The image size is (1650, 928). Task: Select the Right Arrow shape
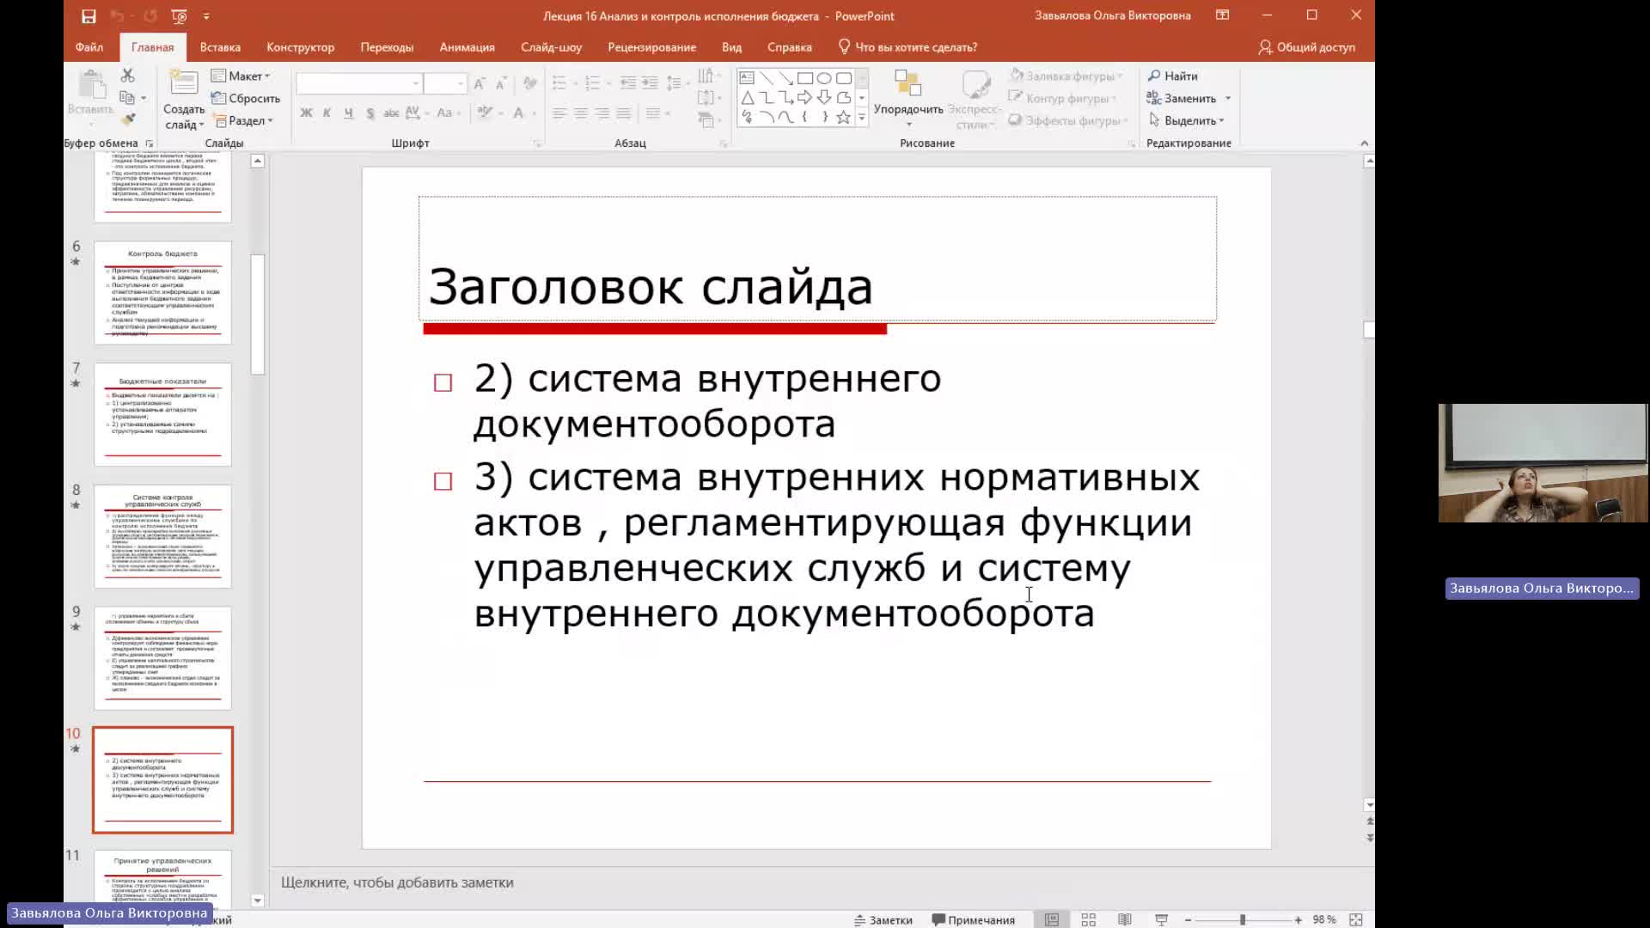tap(805, 97)
